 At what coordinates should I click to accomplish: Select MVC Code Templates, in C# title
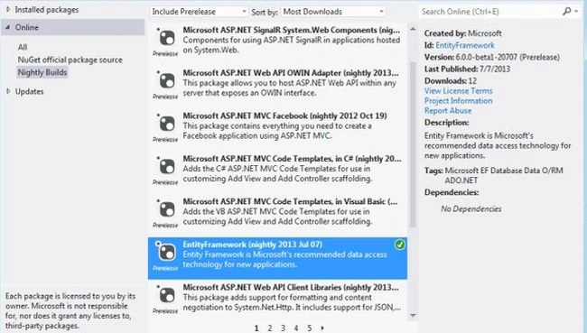[292, 159]
